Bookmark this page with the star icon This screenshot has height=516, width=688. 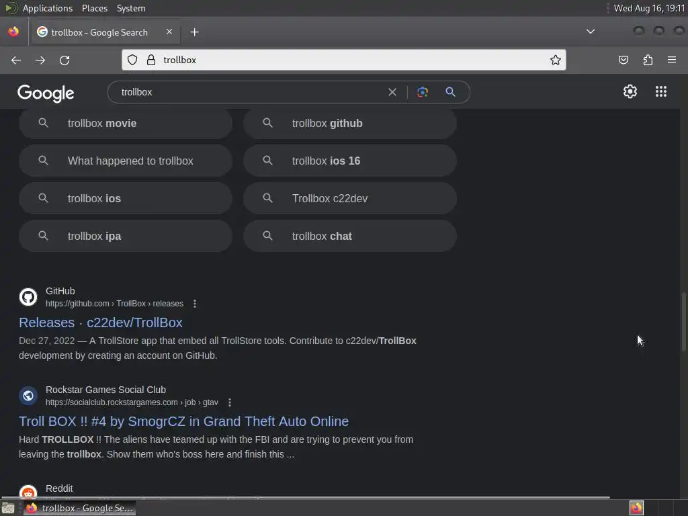(x=556, y=60)
